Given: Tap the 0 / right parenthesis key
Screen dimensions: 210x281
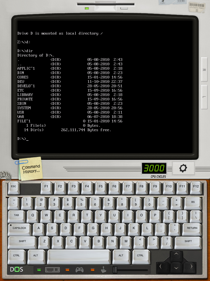Looking at the screenshot, I should [x=149, y=203].
